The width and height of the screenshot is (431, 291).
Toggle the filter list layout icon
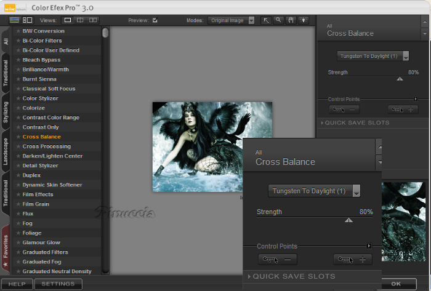point(28,20)
